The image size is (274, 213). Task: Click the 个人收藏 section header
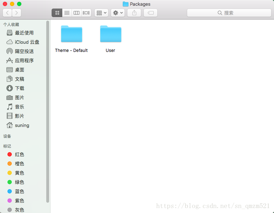coord(11,25)
